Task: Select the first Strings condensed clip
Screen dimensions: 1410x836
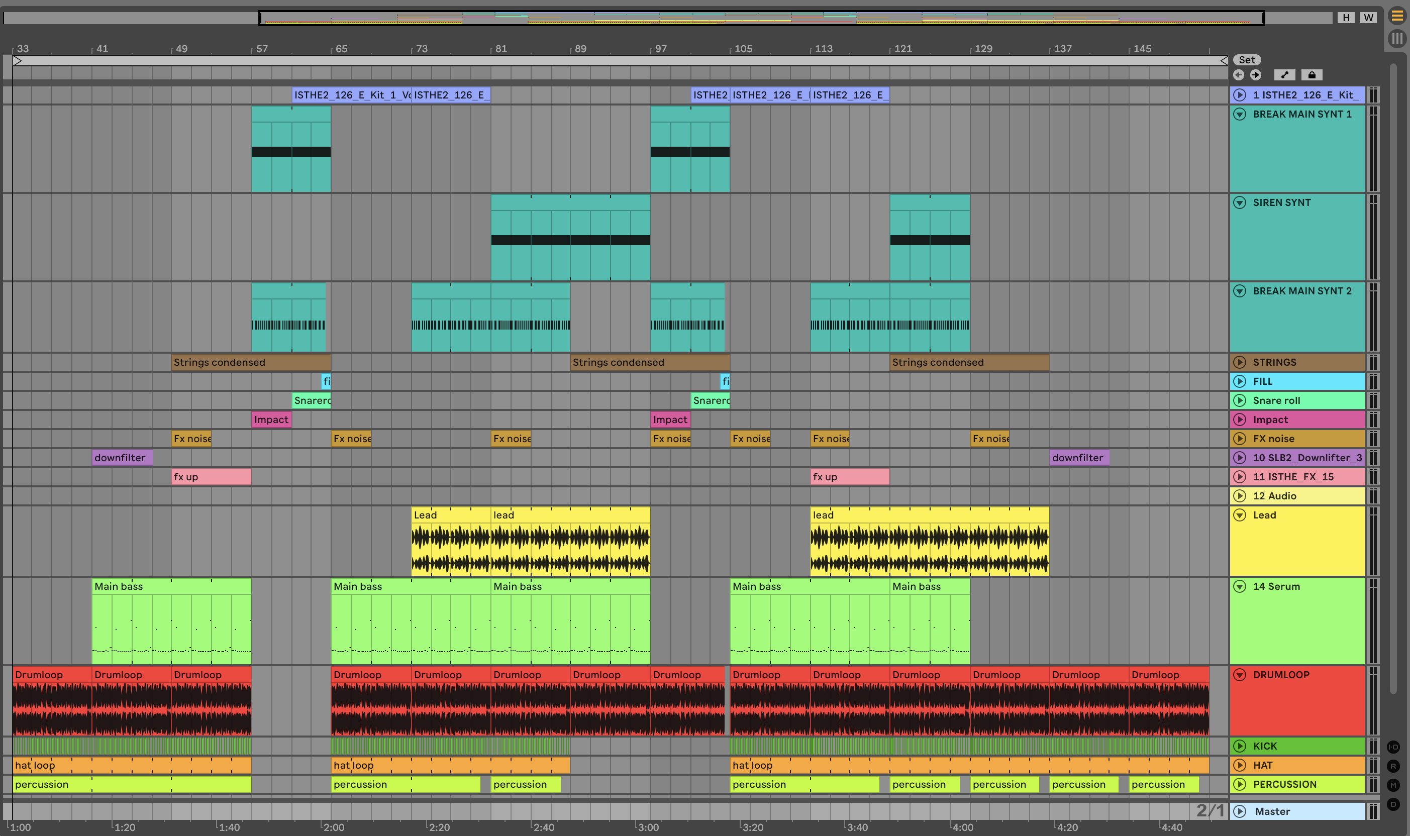Action: click(251, 362)
